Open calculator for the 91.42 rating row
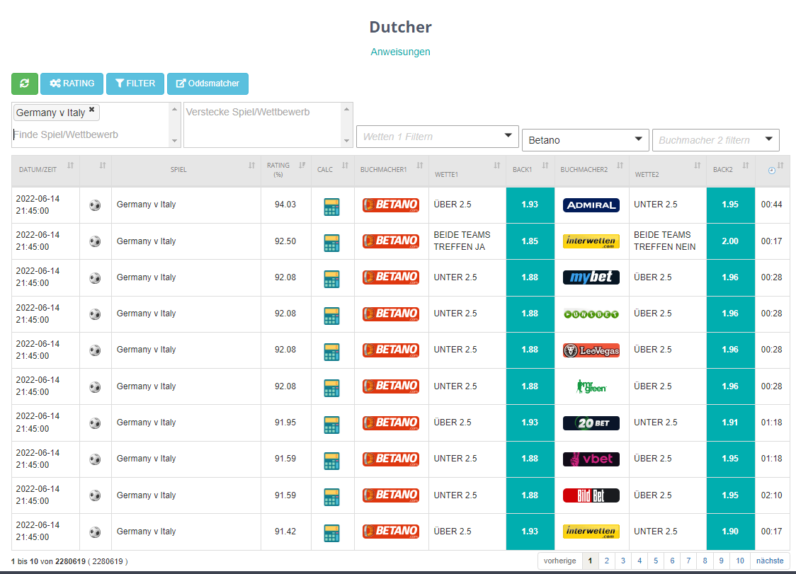Screen dimensions: 796x574 331,534
